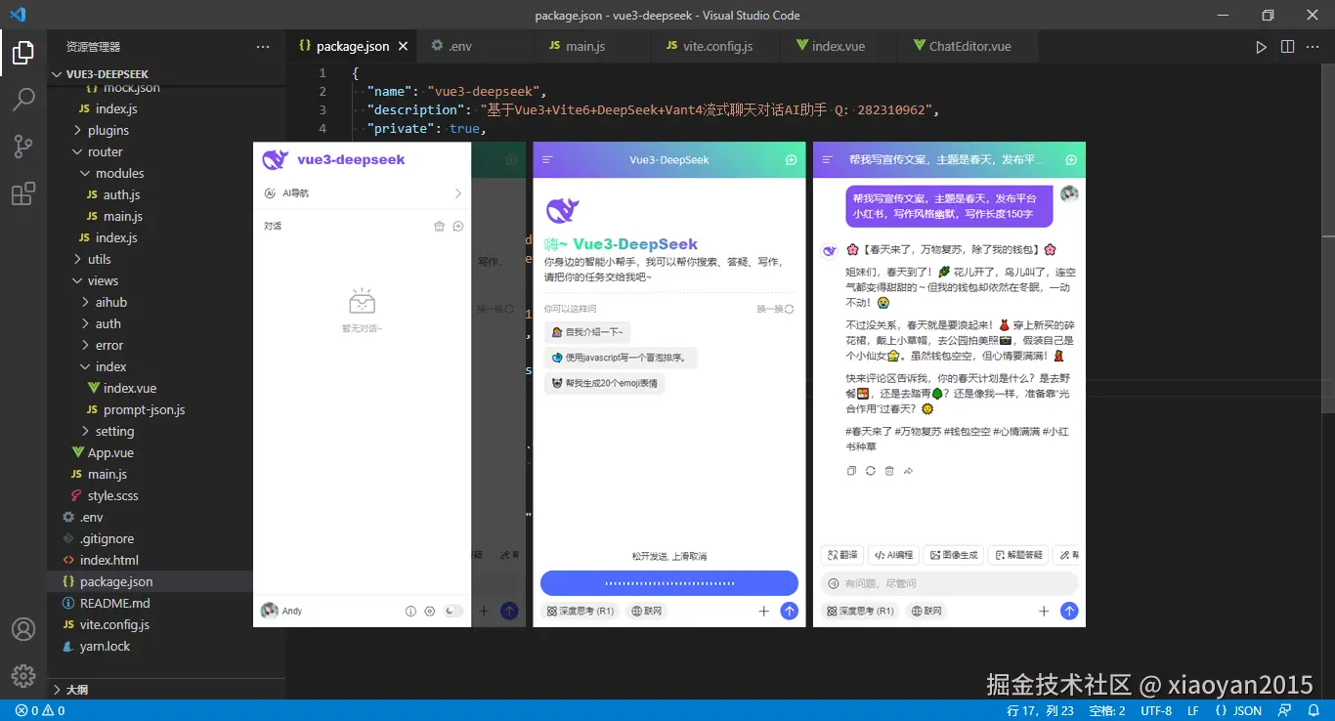Click the 图像生成 quick action chip
The image size is (1335, 721).
pyautogui.click(x=953, y=554)
